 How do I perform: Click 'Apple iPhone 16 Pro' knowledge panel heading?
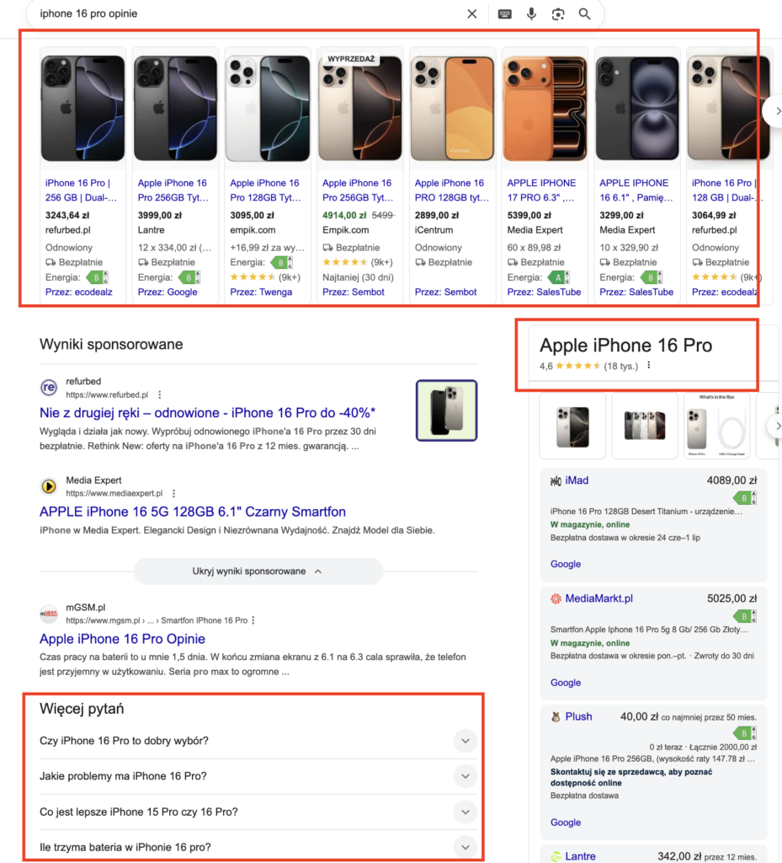625,345
